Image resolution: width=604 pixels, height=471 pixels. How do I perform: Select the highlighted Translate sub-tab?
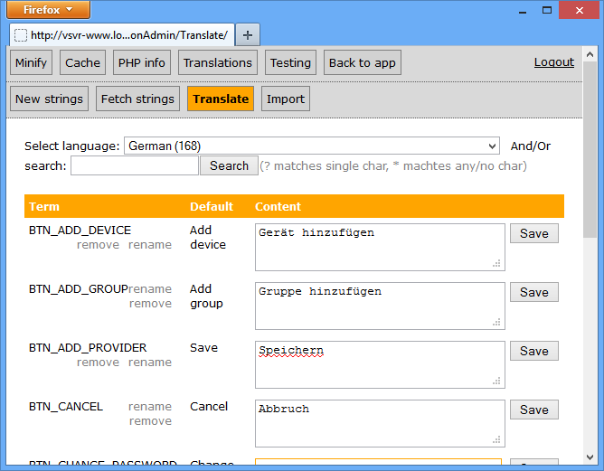(x=221, y=99)
